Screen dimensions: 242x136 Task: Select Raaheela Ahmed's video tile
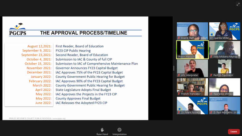tap(225, 86)
